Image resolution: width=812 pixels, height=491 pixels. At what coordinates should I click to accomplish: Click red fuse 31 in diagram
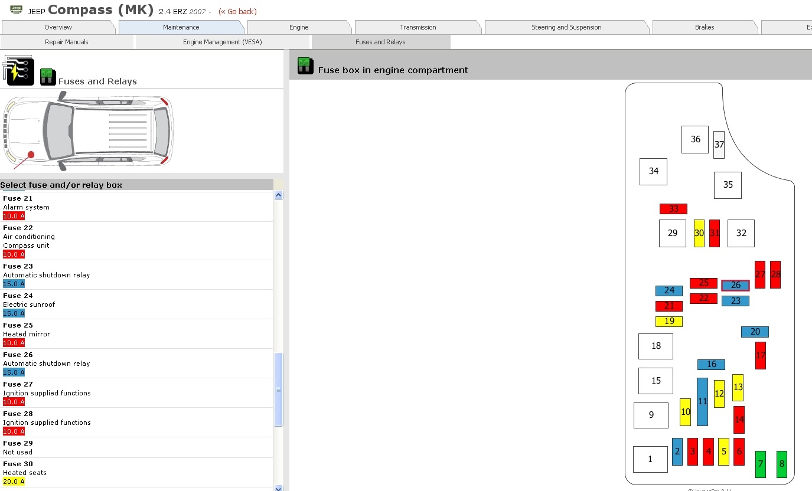coord(715,233)
